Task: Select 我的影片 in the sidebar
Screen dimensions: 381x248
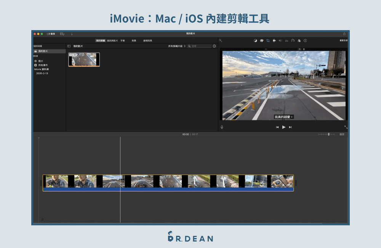Action: tap(49, 51)
